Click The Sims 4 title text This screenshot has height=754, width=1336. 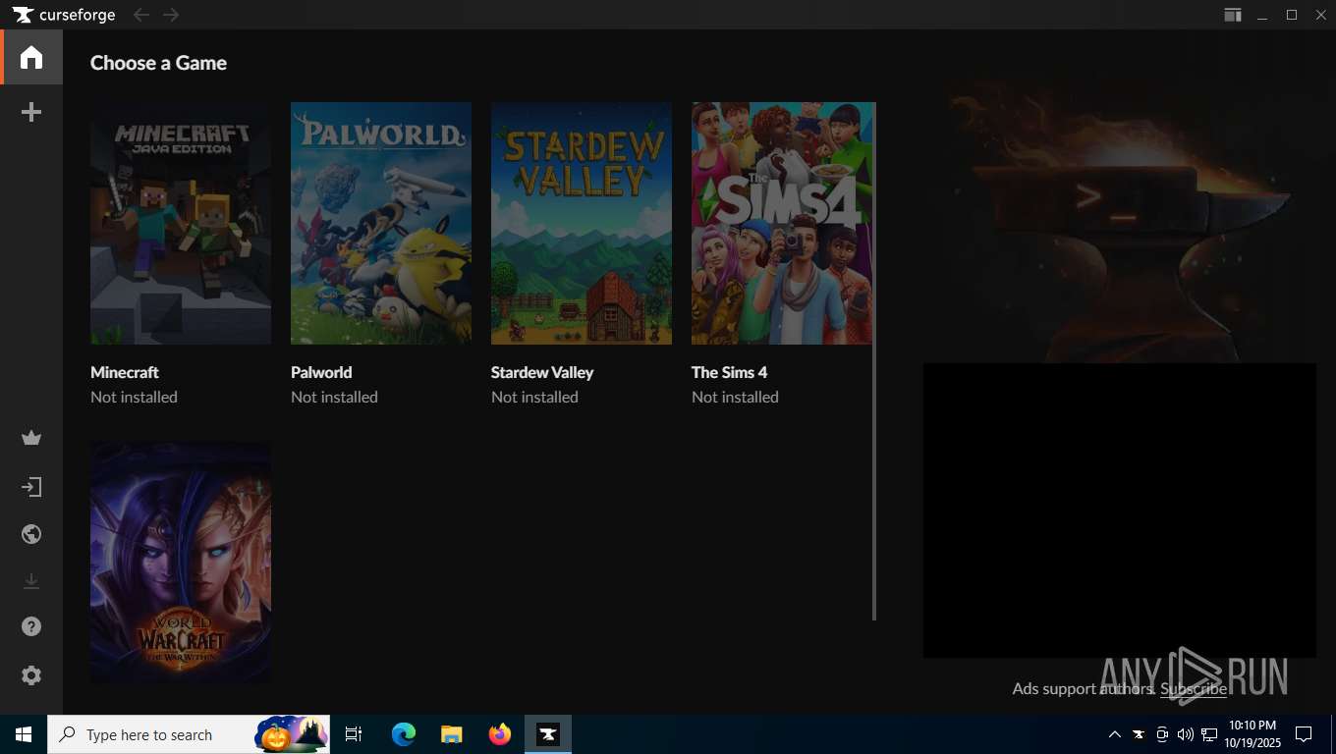(x=730, y=372)
